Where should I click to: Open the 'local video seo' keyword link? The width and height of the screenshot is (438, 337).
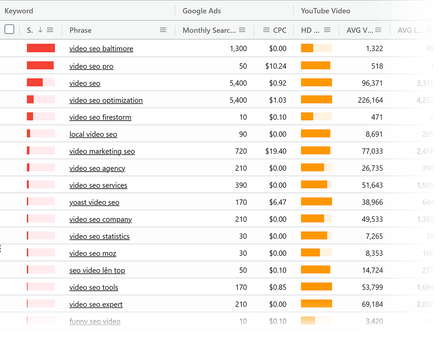pos(93,134)
